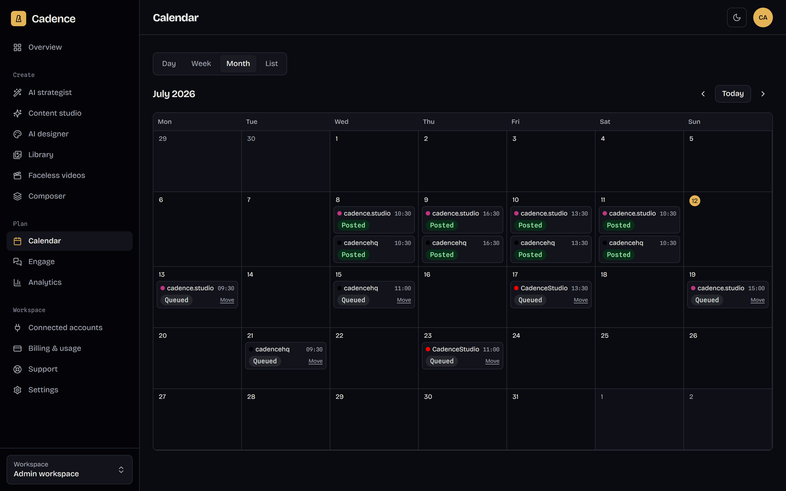Click the July 2026 month heading
Screen dimensions: 786x491
(x=174, y=94)
